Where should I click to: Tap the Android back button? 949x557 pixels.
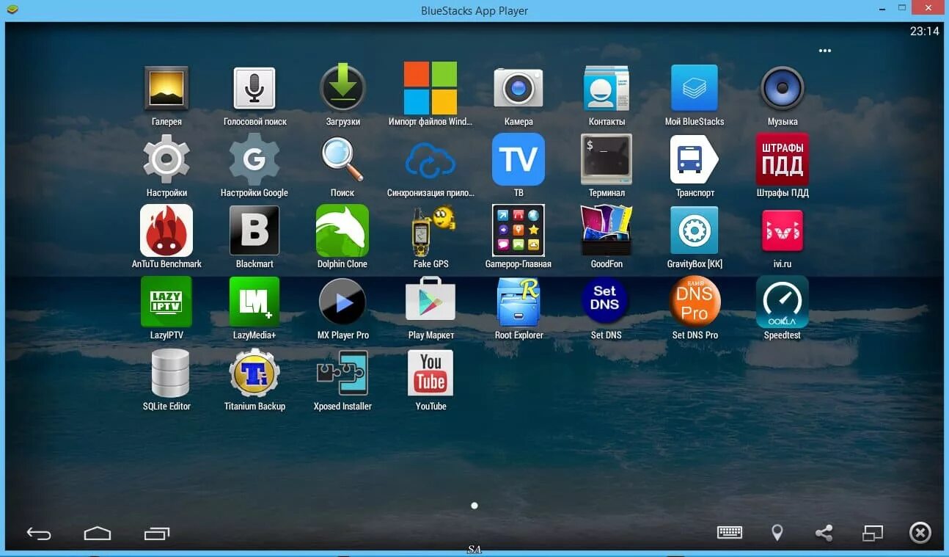[x=39, y=534]
